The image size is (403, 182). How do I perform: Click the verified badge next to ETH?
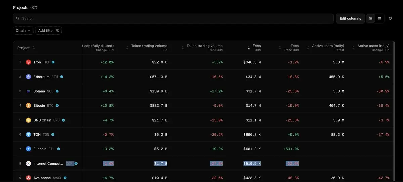(x=62, y=77)
